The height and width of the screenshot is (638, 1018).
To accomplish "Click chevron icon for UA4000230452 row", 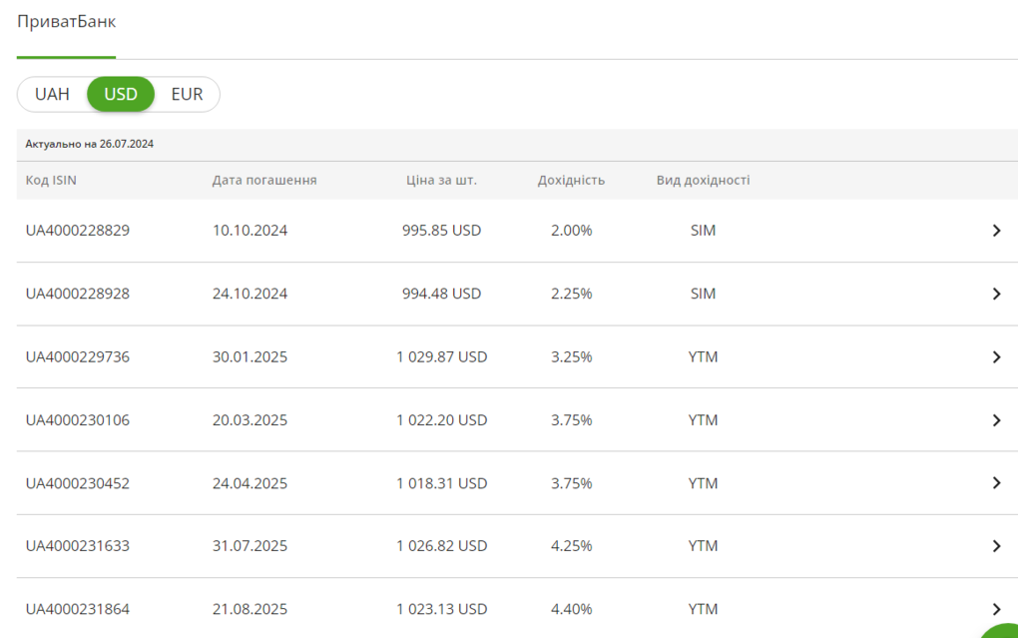I will [x=996, y=483].
